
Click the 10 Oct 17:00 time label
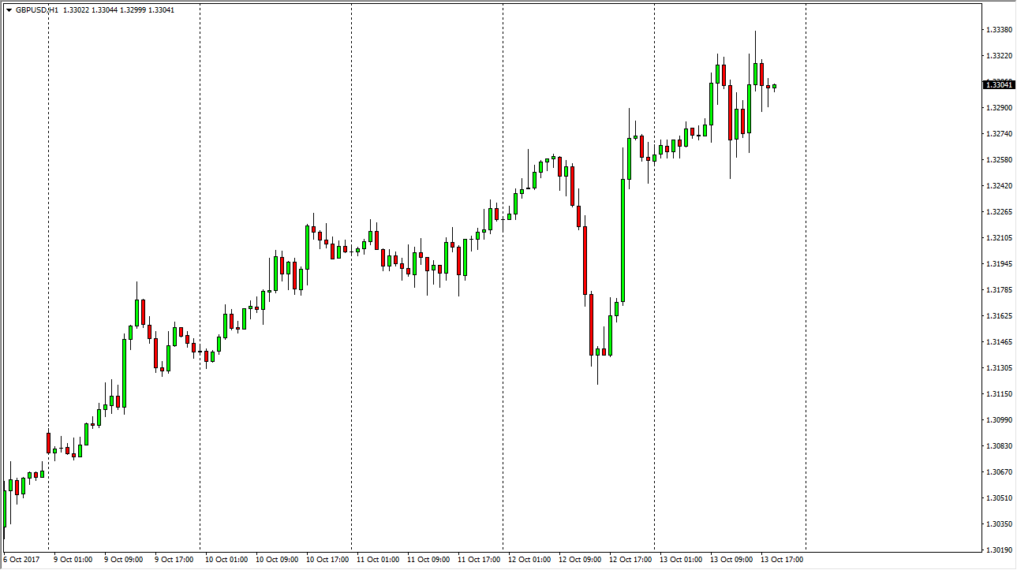coord(326,560)
